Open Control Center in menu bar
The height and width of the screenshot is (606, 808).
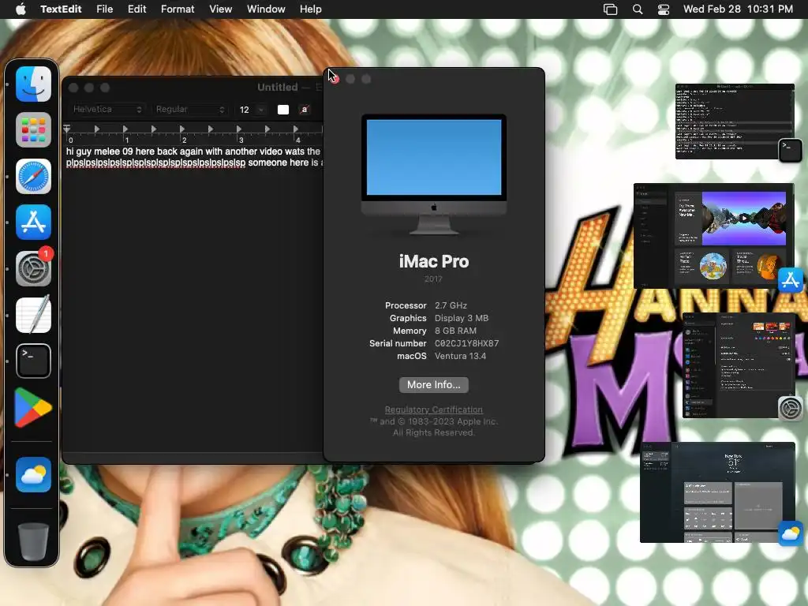pyautogui.click(x=664, y=9)
